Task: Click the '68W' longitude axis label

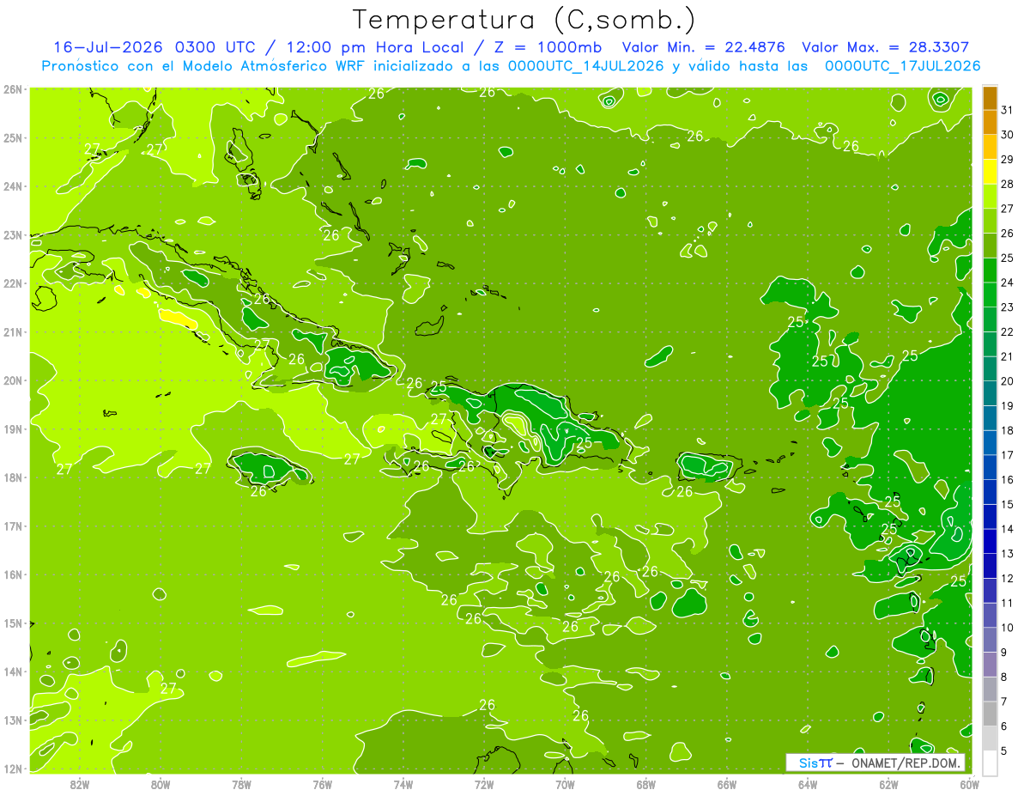Action: tap(646, 784)
